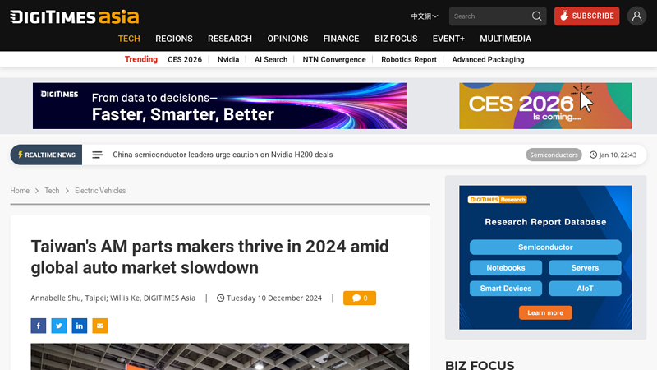Open trending topic Advanced Packaging
Image resolution: width=657 pixels, height=370 pixels.
488,59
